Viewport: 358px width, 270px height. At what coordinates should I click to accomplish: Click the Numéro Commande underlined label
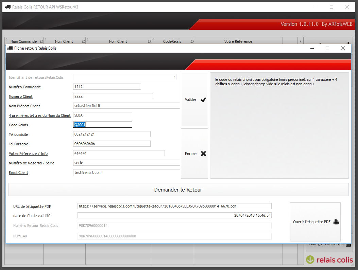pyautogui.click(x=25, y=87)
